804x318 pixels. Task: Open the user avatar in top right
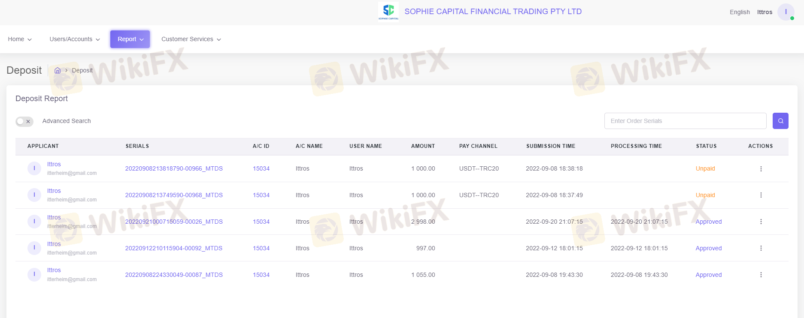coord(786,12)
